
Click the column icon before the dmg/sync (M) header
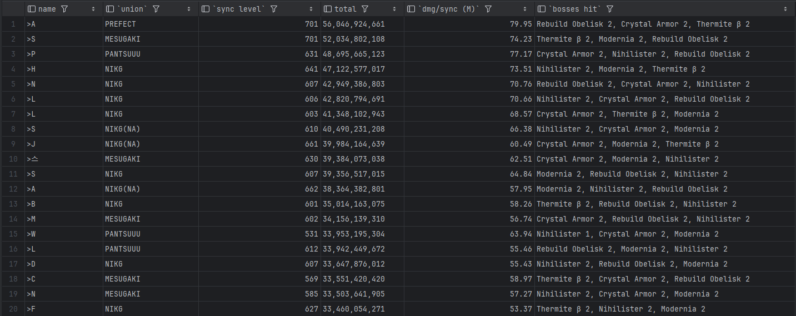click(411, 9)
